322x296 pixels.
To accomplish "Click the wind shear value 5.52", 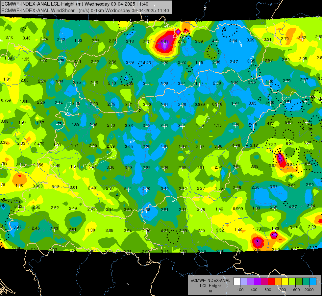I will tap(18, 207).
